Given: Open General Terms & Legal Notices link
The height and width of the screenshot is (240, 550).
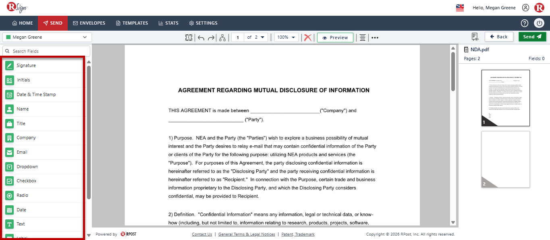Looking at the screenshot, I should point(247,234).
